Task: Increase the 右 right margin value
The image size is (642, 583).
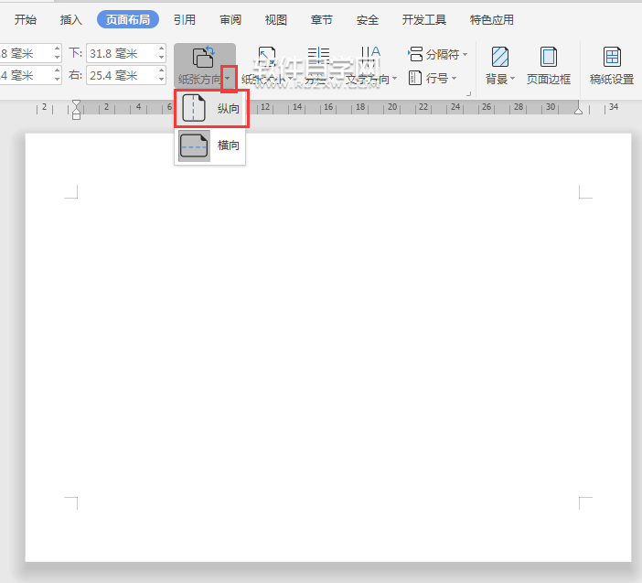Action: [161, 70]
